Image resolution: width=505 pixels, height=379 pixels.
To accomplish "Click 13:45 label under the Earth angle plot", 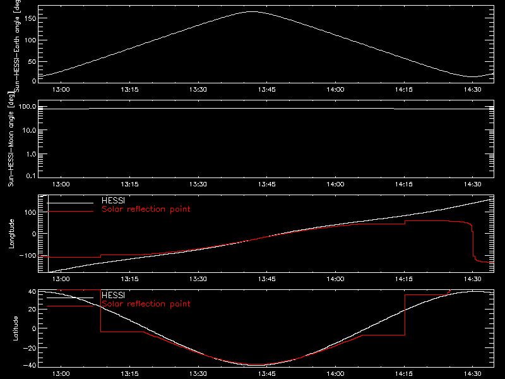I will pos(266,90).
